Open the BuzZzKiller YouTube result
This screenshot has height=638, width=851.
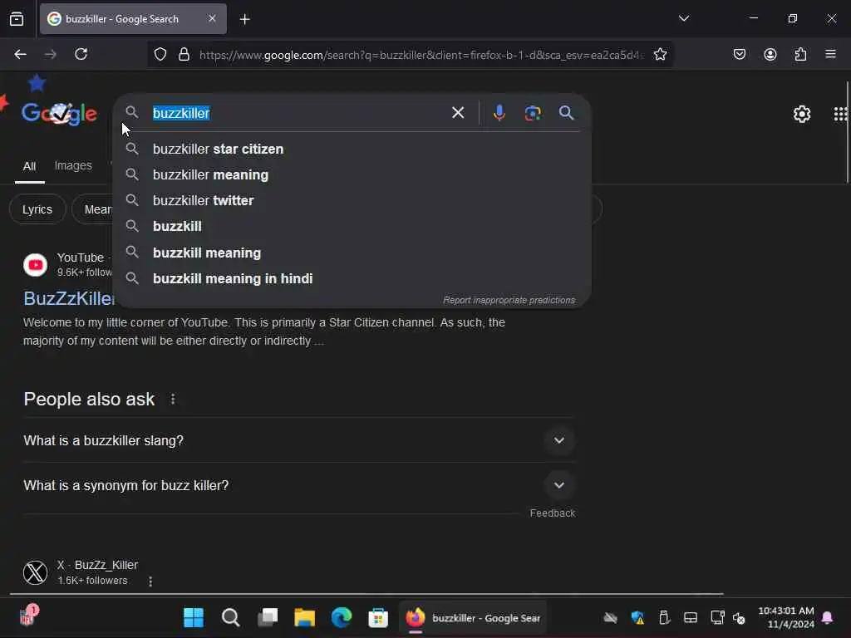(69, 298)
